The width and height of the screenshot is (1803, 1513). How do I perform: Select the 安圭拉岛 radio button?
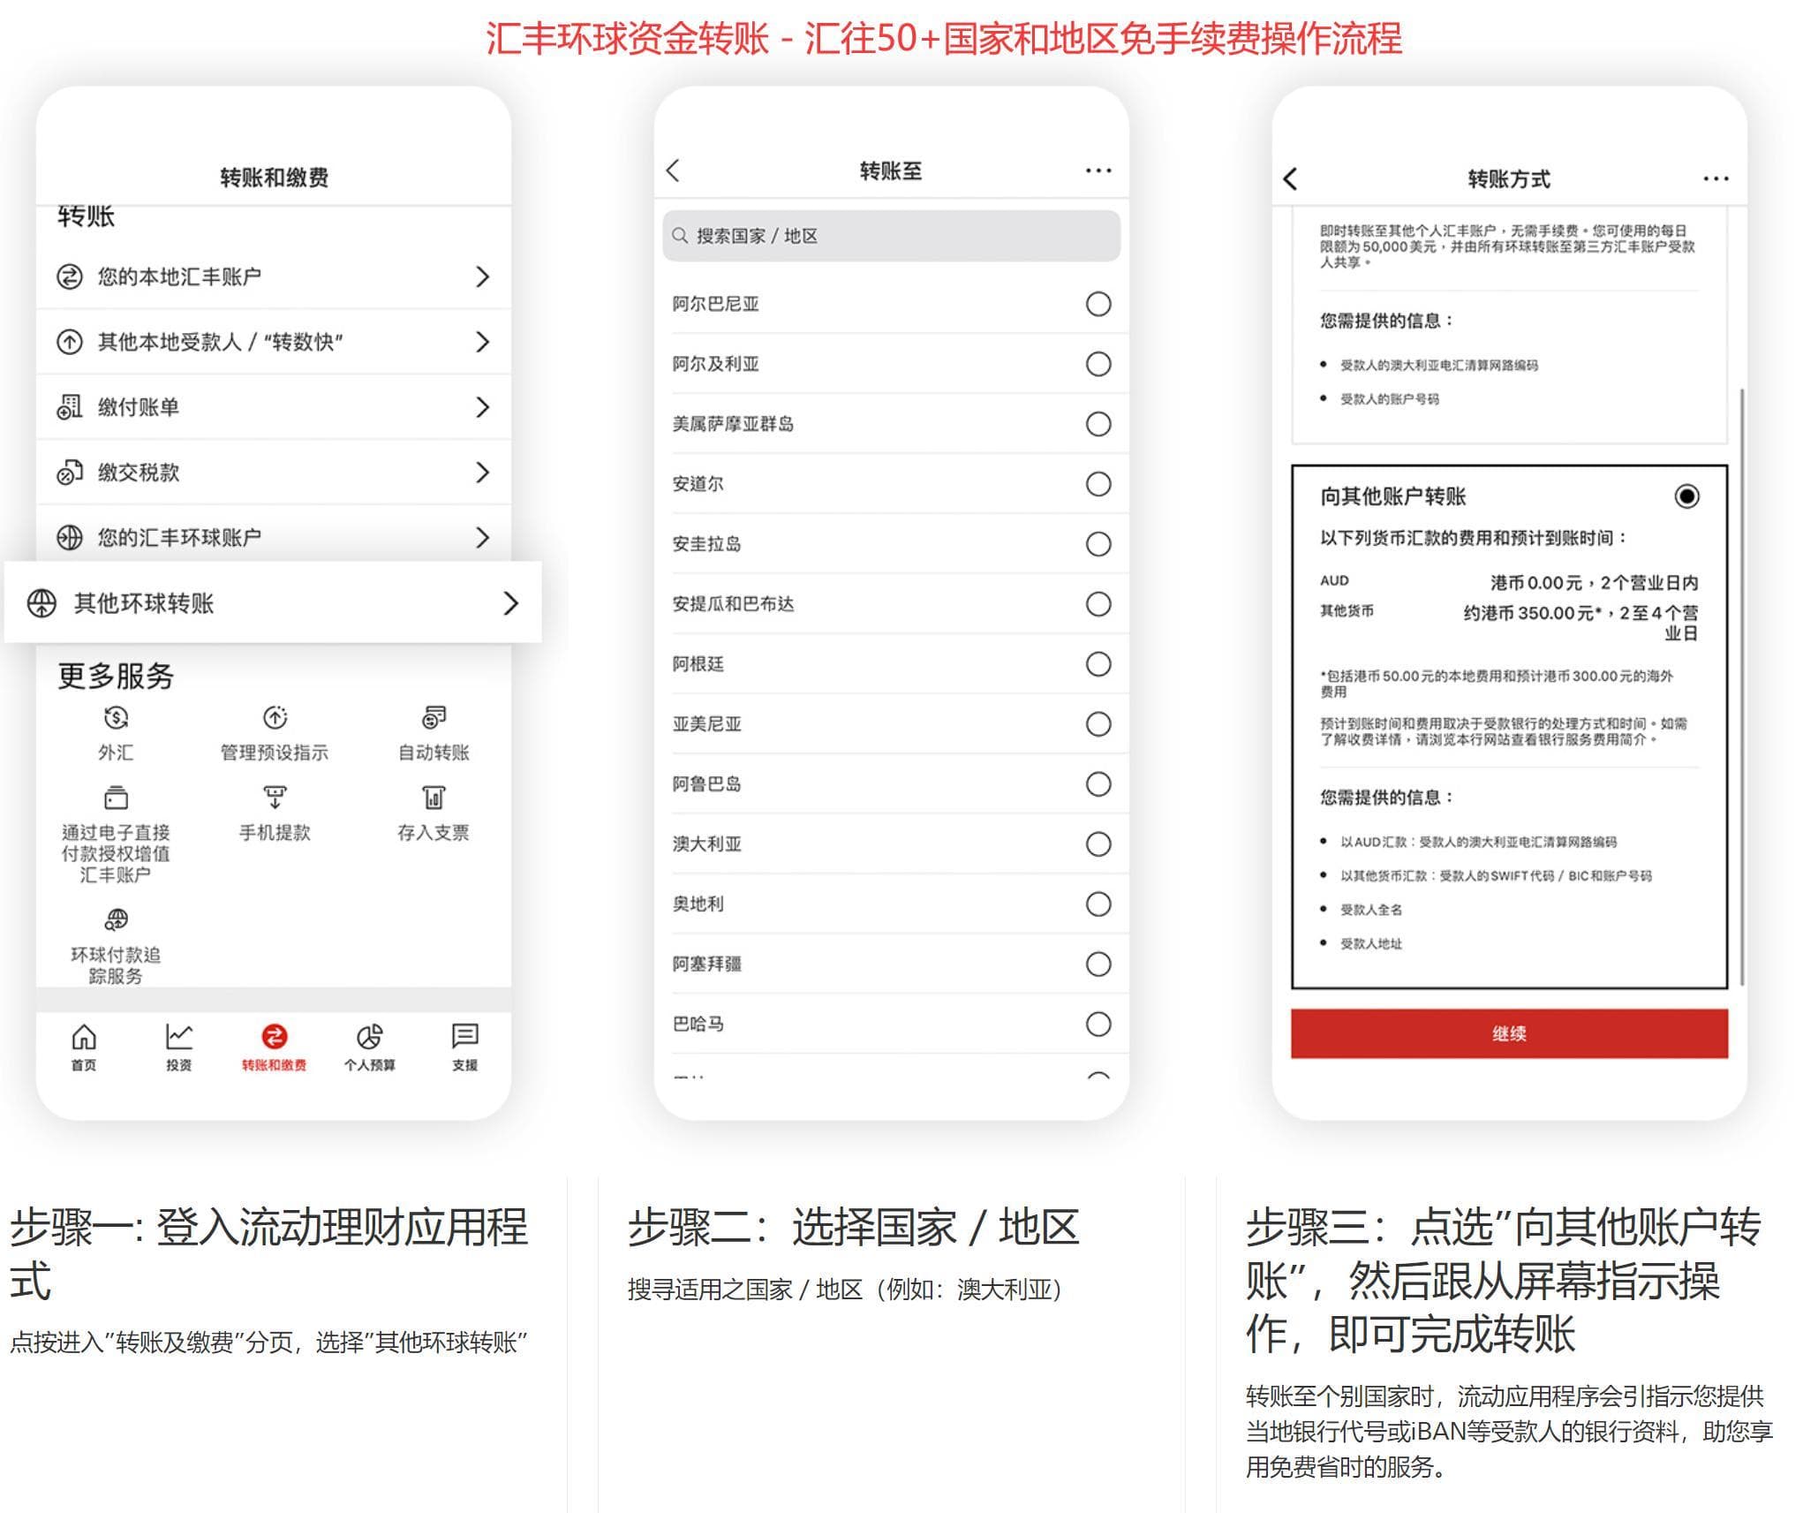pyautogui.click(x=1098, y=544)
